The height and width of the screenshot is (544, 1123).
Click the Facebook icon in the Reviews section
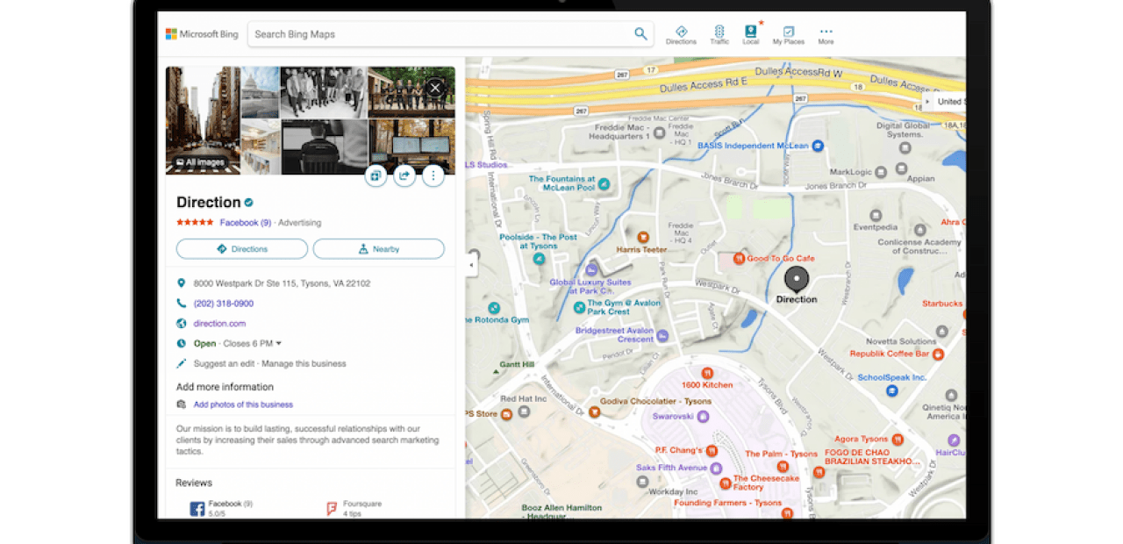point(198,507)
